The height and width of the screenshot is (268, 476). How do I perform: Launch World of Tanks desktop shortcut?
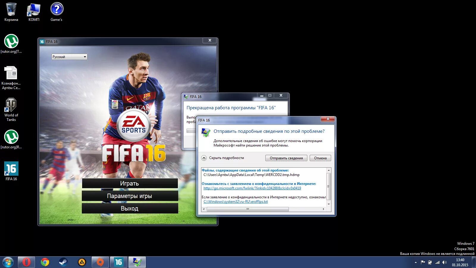coord(11,109)
